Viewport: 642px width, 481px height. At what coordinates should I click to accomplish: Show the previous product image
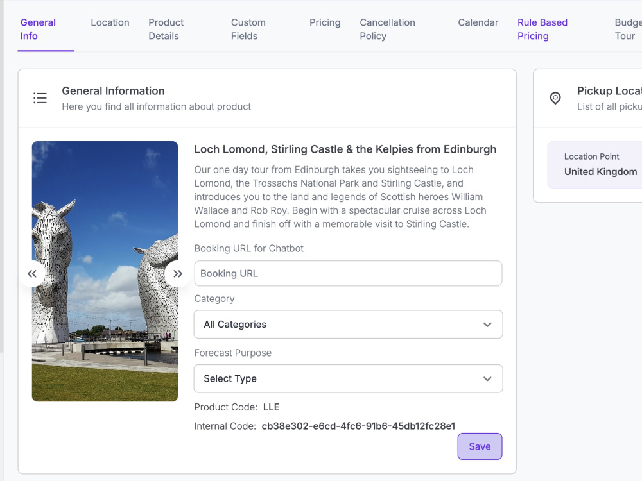pyautogui.click(x=32, y=274)
